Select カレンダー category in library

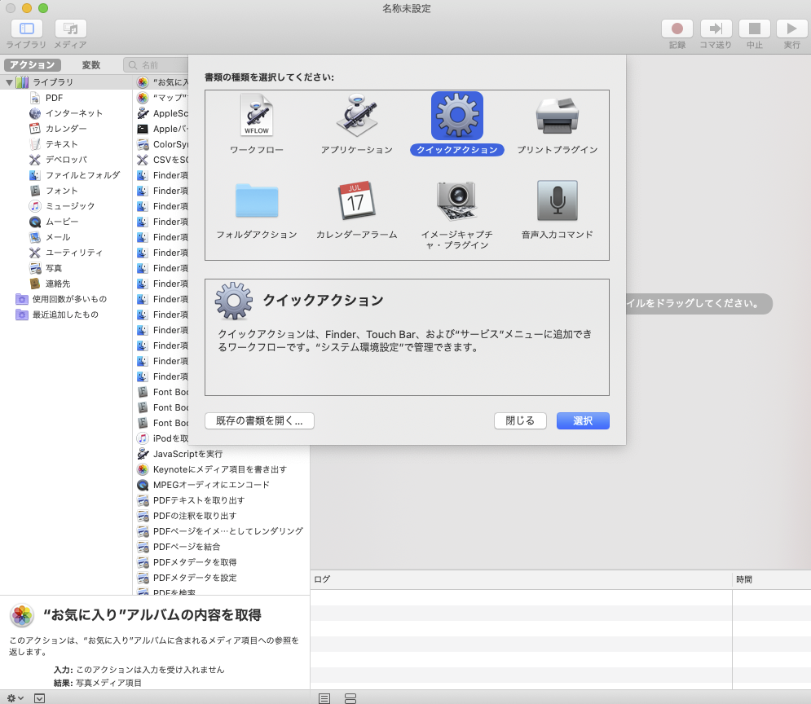[x=66, y=129]
